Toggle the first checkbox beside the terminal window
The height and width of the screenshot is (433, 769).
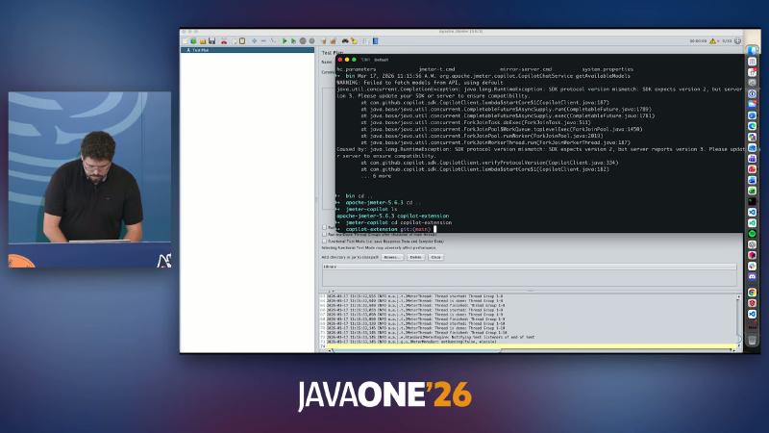point(324,227)
